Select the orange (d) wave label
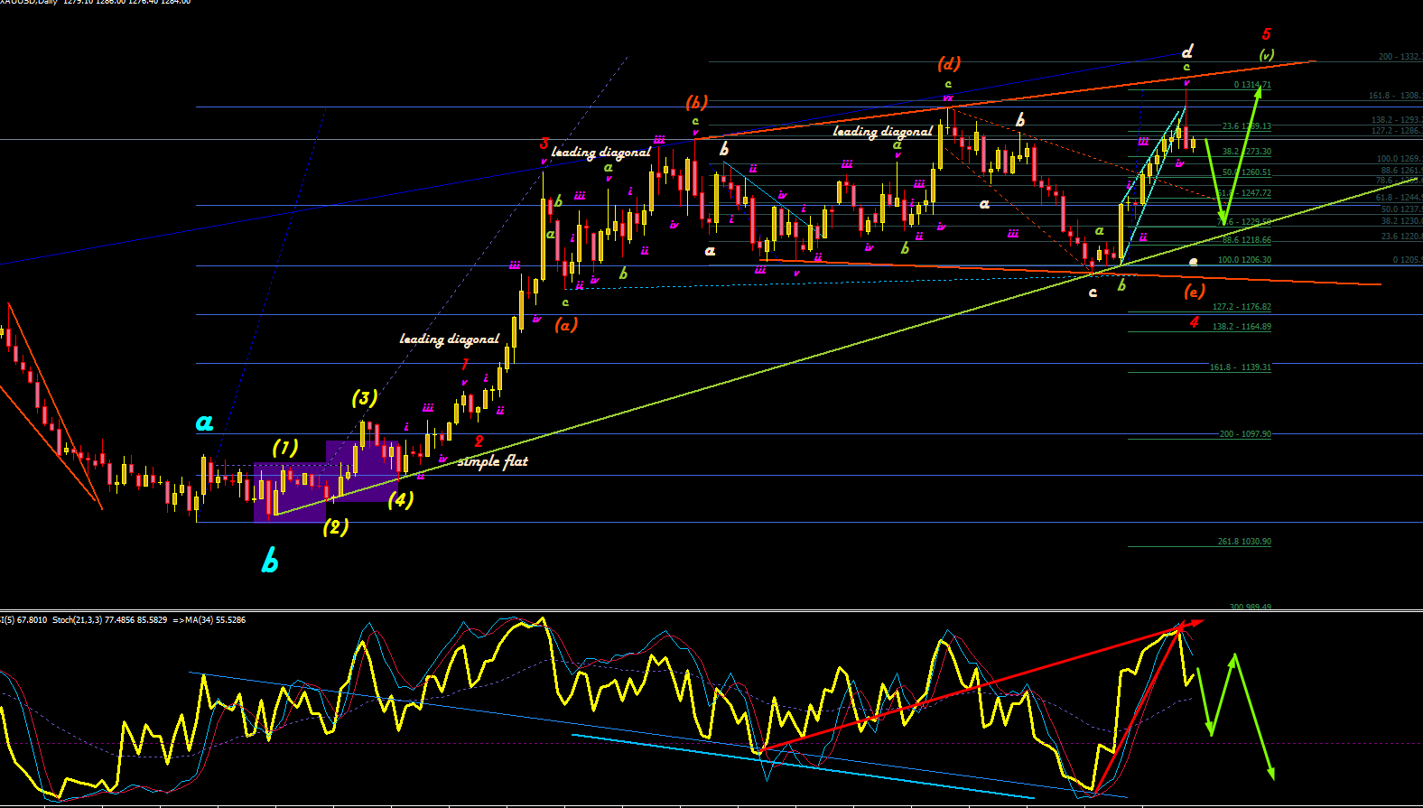The image size is (1423, 808). [949, 63]
